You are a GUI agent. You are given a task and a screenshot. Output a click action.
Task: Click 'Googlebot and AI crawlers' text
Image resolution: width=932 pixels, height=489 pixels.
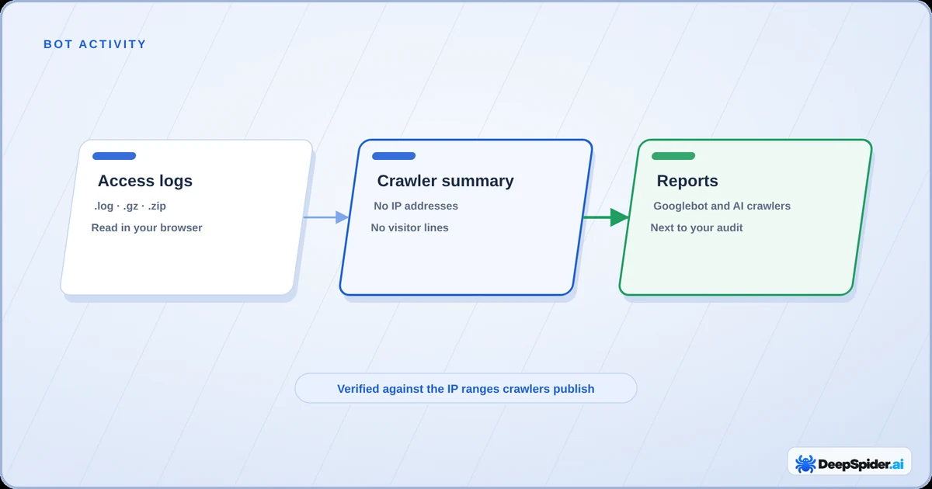tap(722, 206)
